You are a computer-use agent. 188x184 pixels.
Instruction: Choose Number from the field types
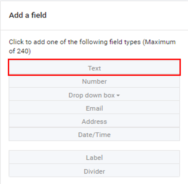click(94, 81)
